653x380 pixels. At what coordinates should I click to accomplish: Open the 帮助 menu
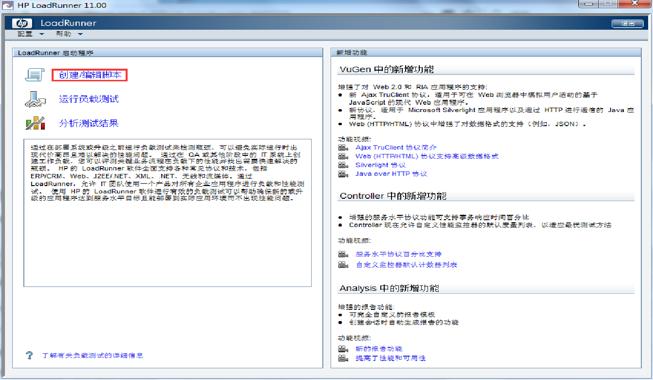(x=63, y=34)
